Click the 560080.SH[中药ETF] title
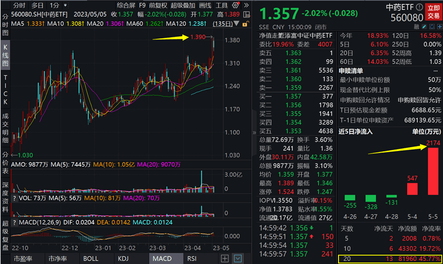Image resolution: width=443 pixels, height=264 pixels. [x=39, y=14]
